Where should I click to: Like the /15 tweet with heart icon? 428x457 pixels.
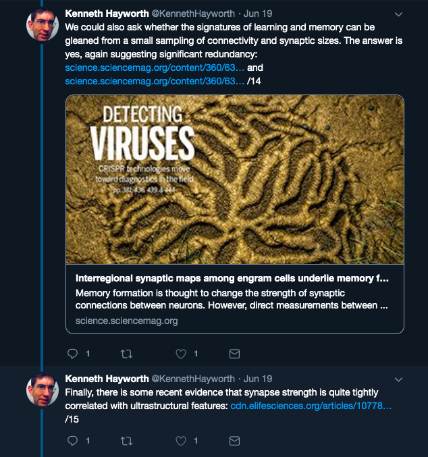point(181,441)
